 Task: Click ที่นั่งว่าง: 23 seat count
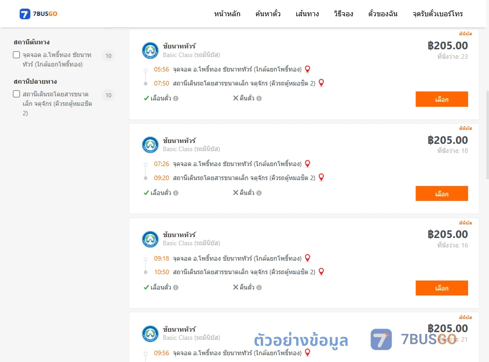click(x=452, y=57)
